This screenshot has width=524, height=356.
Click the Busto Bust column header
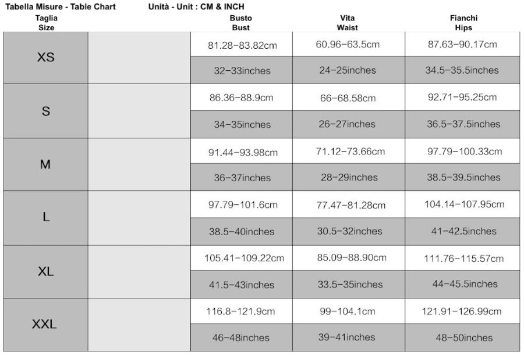241,23
